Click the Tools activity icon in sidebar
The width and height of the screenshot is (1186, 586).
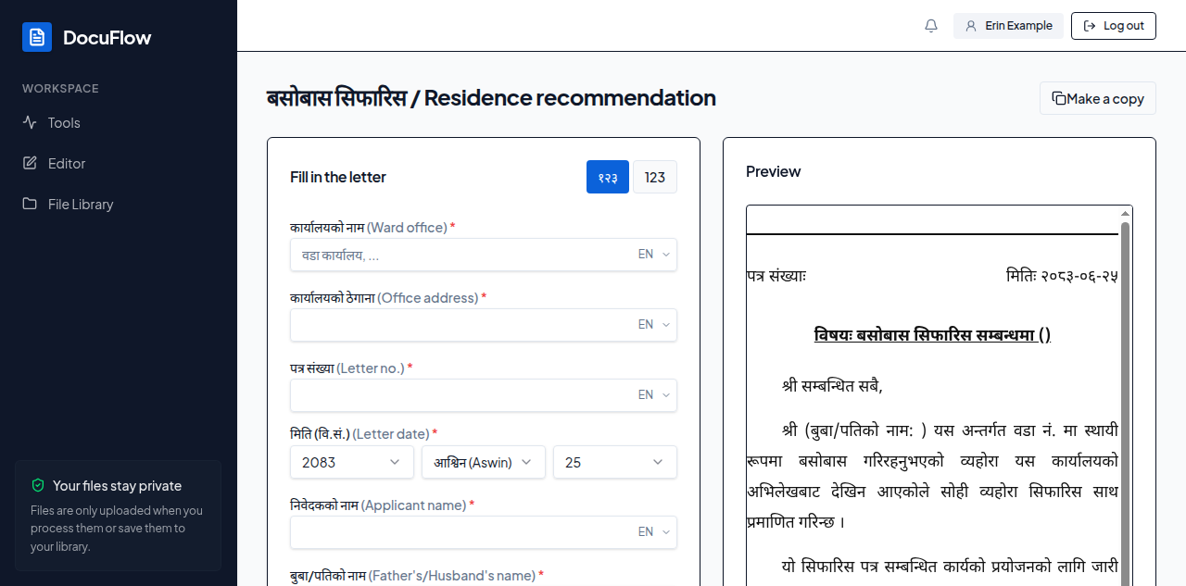(30, 122)
